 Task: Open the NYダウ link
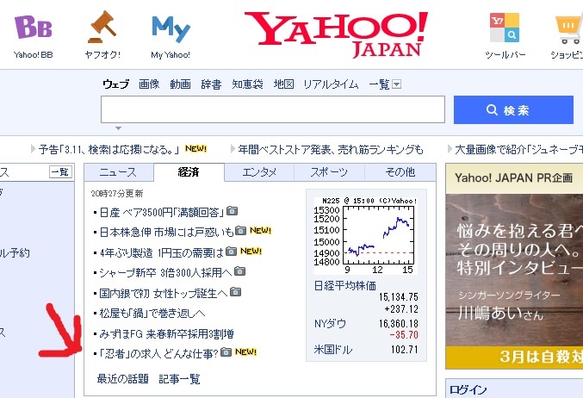pyautogui.click(x=330, y=324)
